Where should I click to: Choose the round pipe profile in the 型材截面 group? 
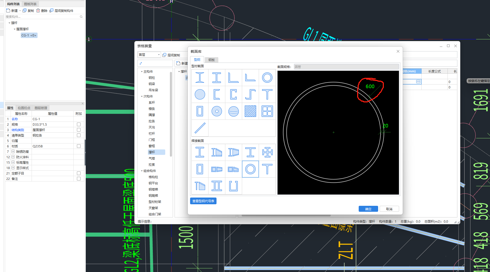(x=267, y=78)
